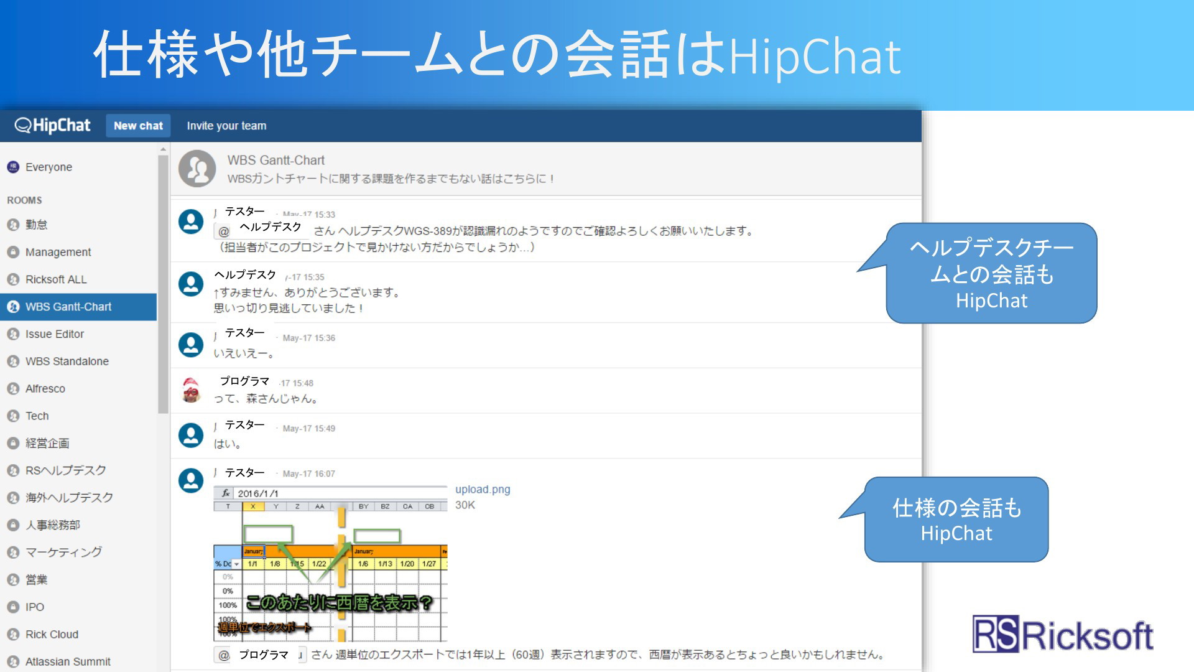Select the Ricksoft ALL room

point(56,279)
